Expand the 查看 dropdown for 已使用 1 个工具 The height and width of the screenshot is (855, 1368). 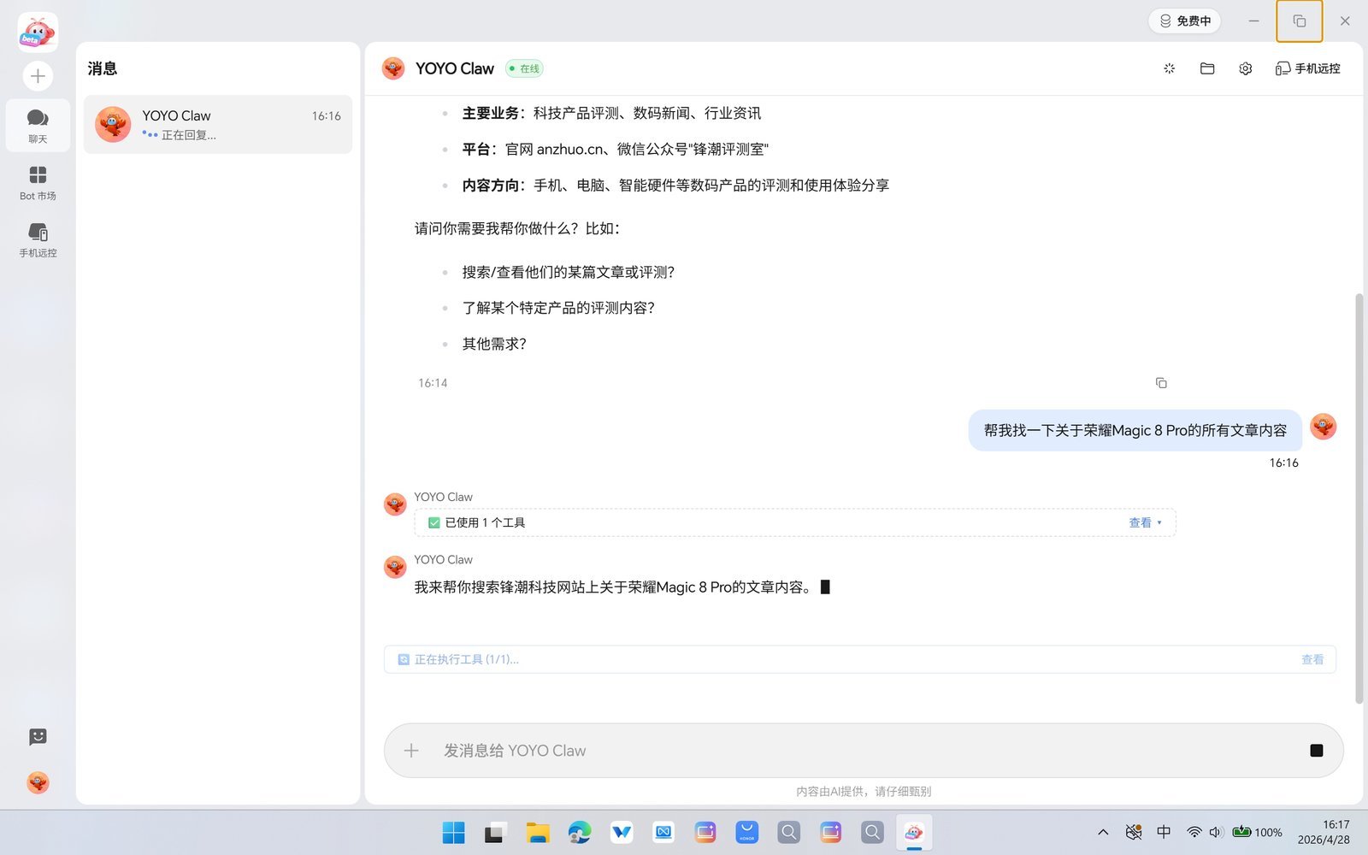(x=1145, y=522)
